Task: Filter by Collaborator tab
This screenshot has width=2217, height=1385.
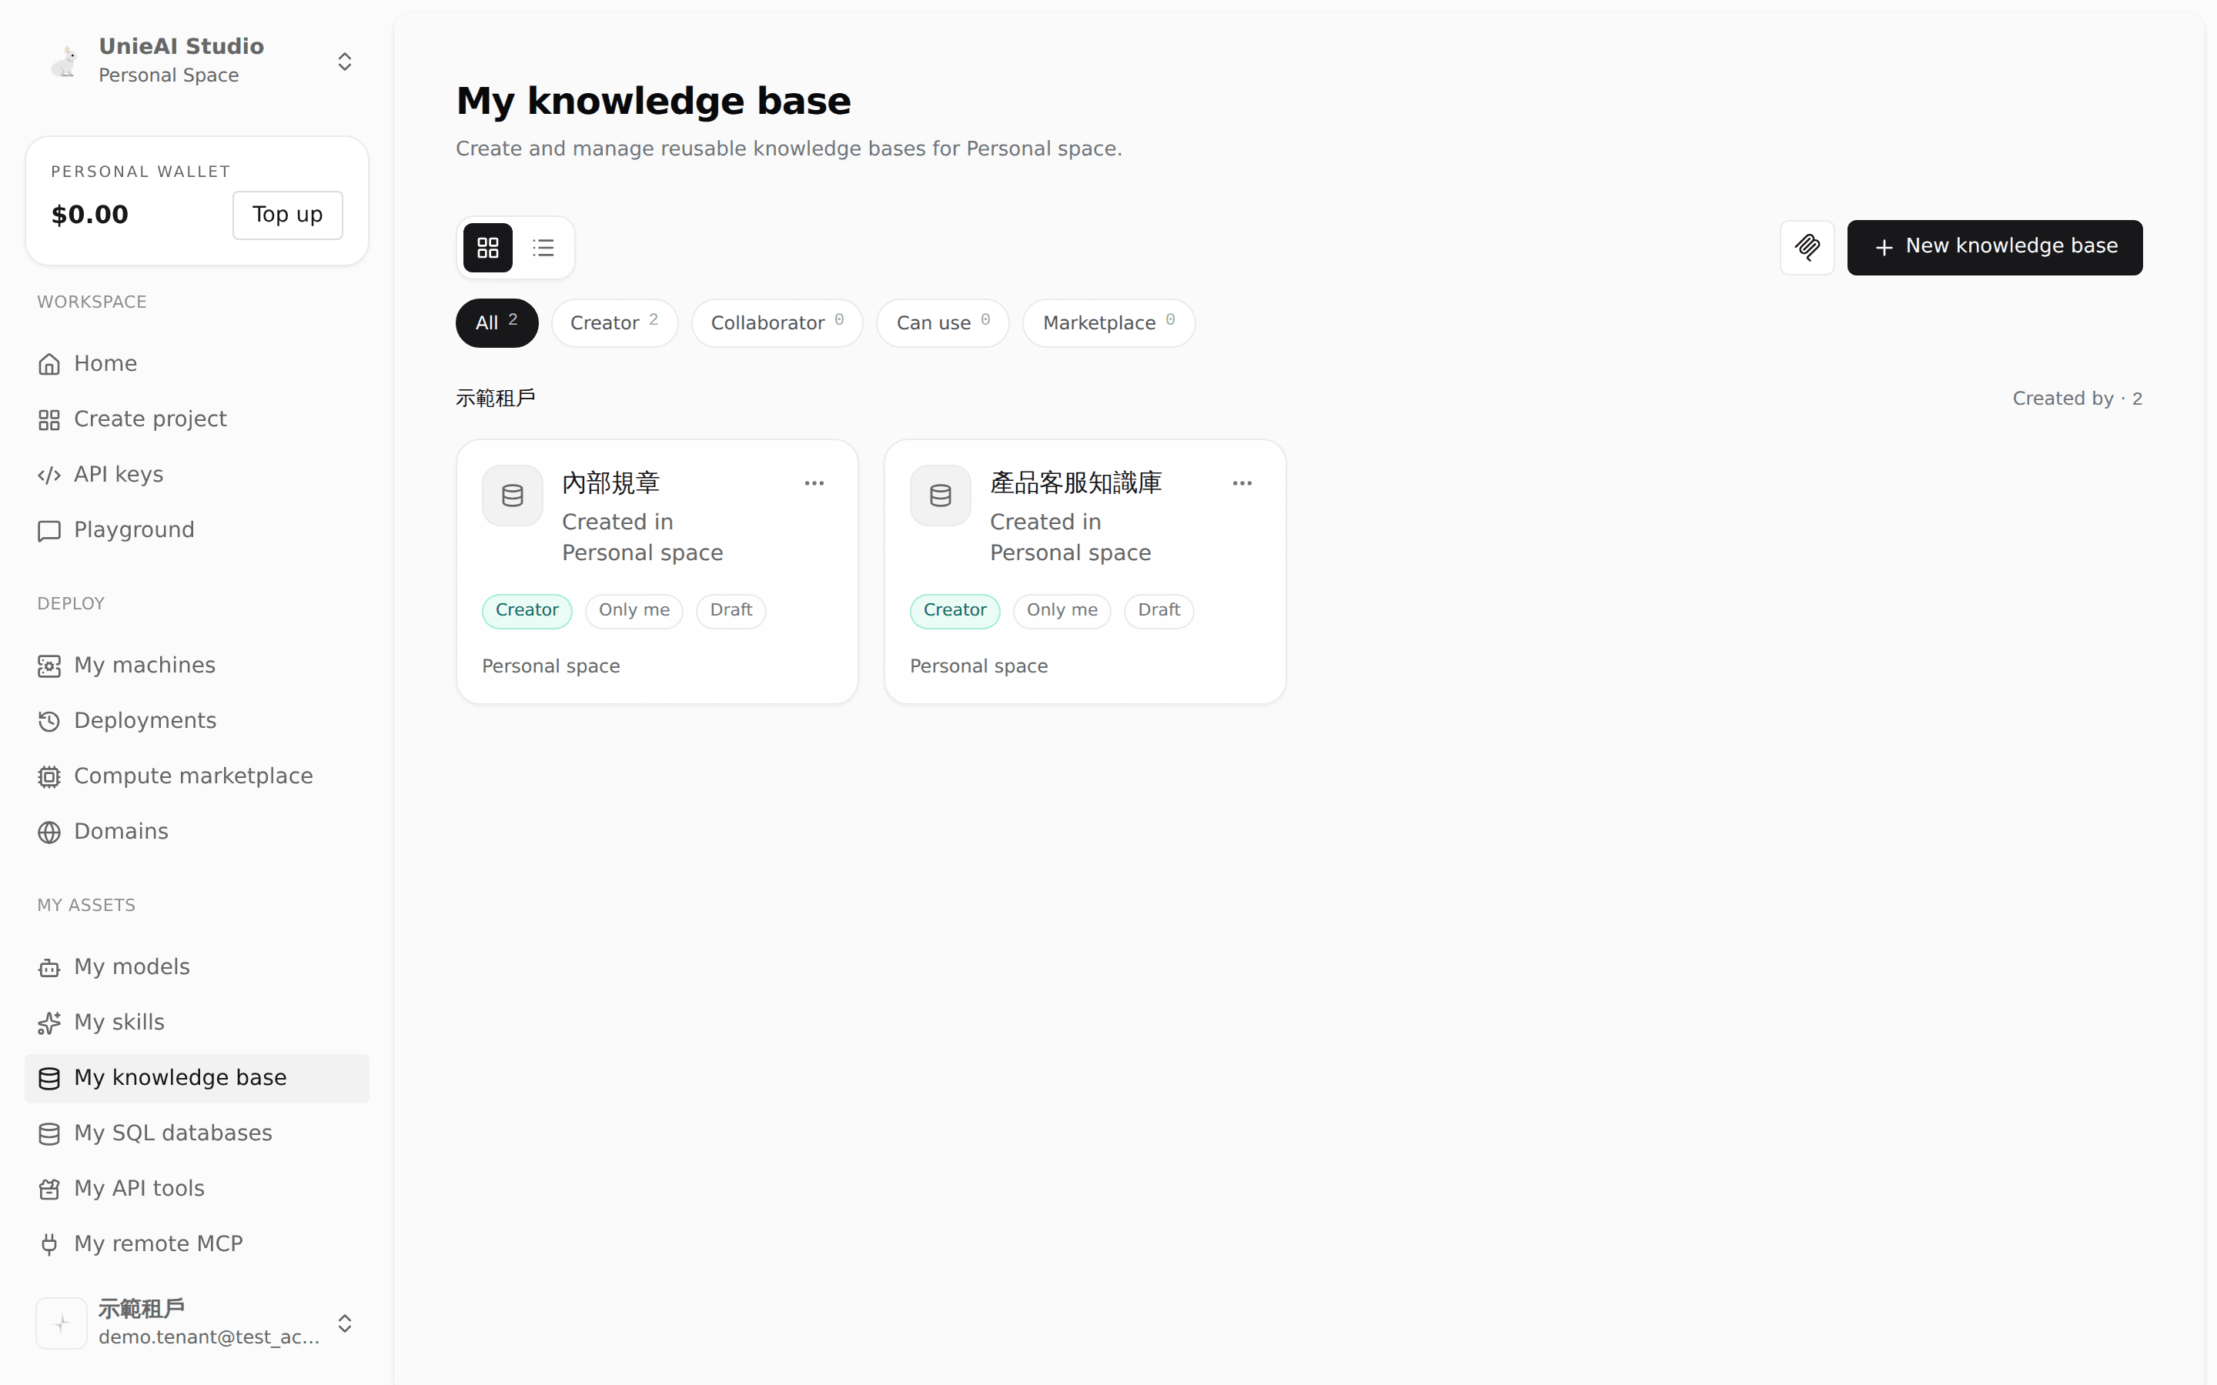Action: coord(777,323)
